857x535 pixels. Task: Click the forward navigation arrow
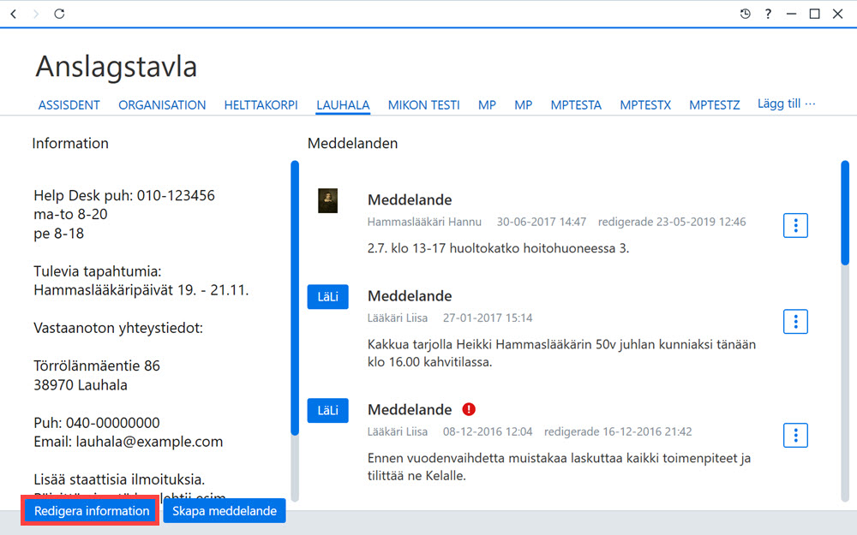pyautogui.click(x=36, y=14)
